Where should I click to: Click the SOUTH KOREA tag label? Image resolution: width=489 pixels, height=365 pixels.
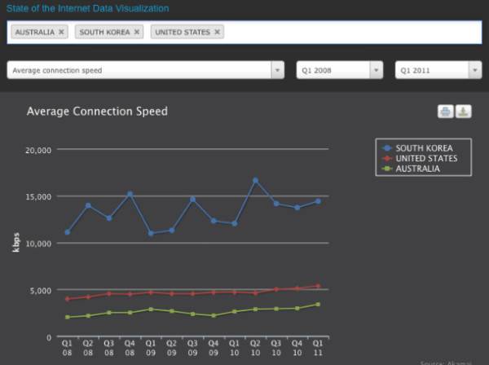point(104,32)
